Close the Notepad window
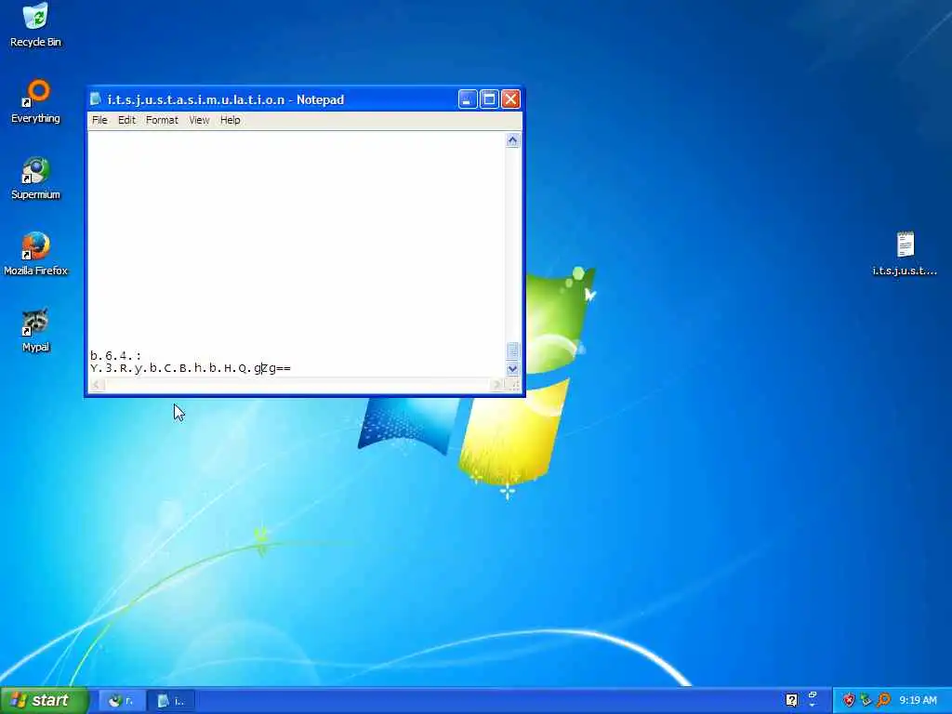Viewport: 952px width, 714px height. 510,99
